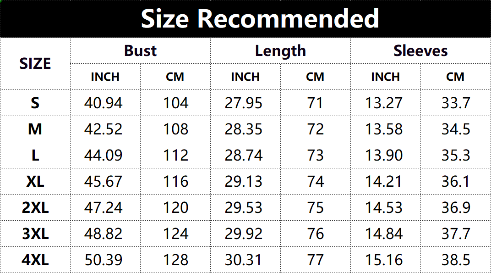This screenshot has width=491, height=273.
Task: Click the 112 bust CM cell
Action: pyautogui.click(x=175, y=156)
